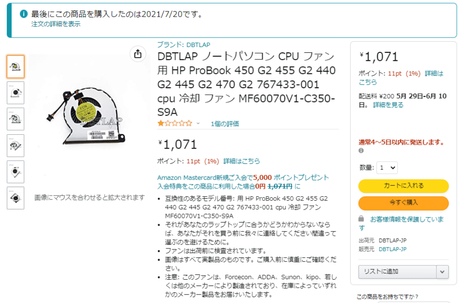The width and height of the screenshot is (459, 303).
Task: Click the share icon above product image
Action: click(138, 54)
